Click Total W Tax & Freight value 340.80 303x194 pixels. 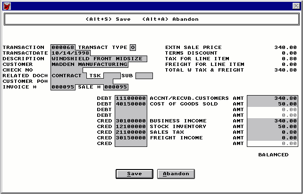[x=286, y=70]
